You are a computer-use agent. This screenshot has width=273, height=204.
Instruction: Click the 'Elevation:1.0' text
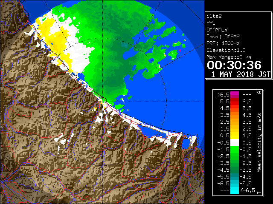226,50
